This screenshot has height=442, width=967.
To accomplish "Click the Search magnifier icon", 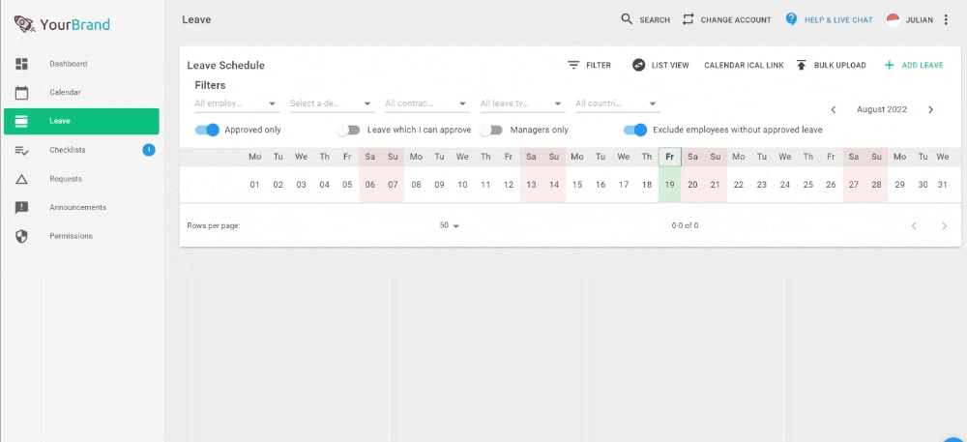I will [x=627, y=19].
